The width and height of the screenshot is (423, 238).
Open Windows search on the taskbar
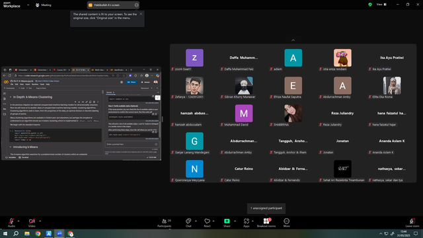point(16,233)
